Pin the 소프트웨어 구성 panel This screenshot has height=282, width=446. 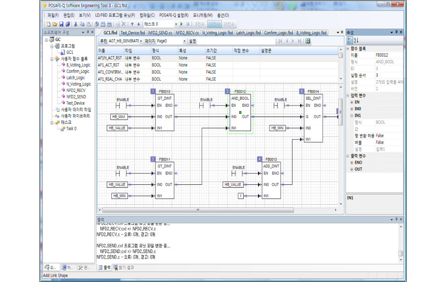tap(87, 33)
